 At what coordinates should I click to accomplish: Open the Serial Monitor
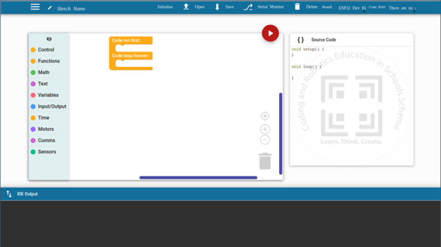click(270, 7)
